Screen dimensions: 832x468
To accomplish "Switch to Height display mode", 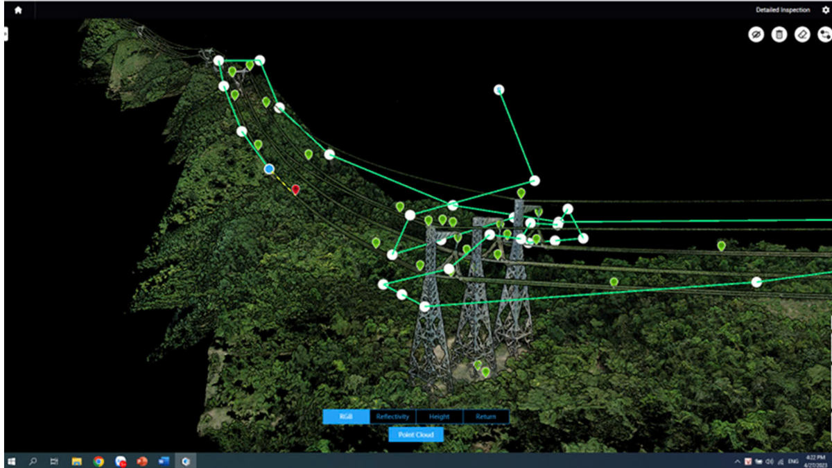I will (439, 417).
